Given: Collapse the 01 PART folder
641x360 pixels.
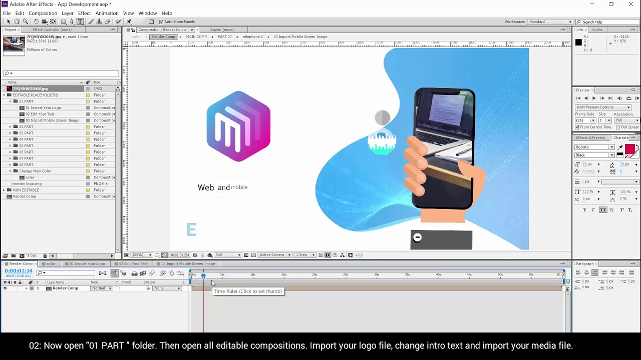Looking at the screenshot, I should coord(10,101).
